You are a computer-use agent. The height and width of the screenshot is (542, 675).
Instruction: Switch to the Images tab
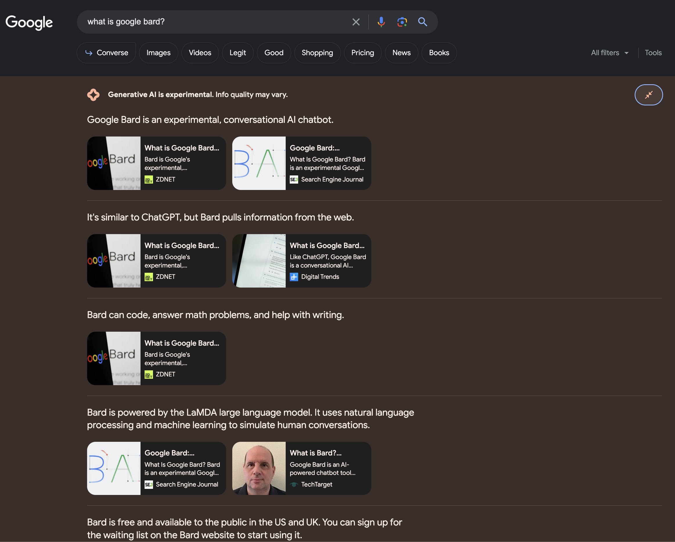click(159, 53)
